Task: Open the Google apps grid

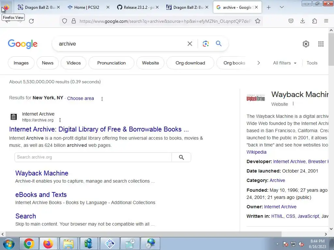Action: (321, 44)
